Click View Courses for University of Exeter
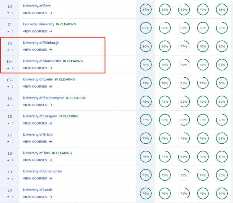 [38, 86]
